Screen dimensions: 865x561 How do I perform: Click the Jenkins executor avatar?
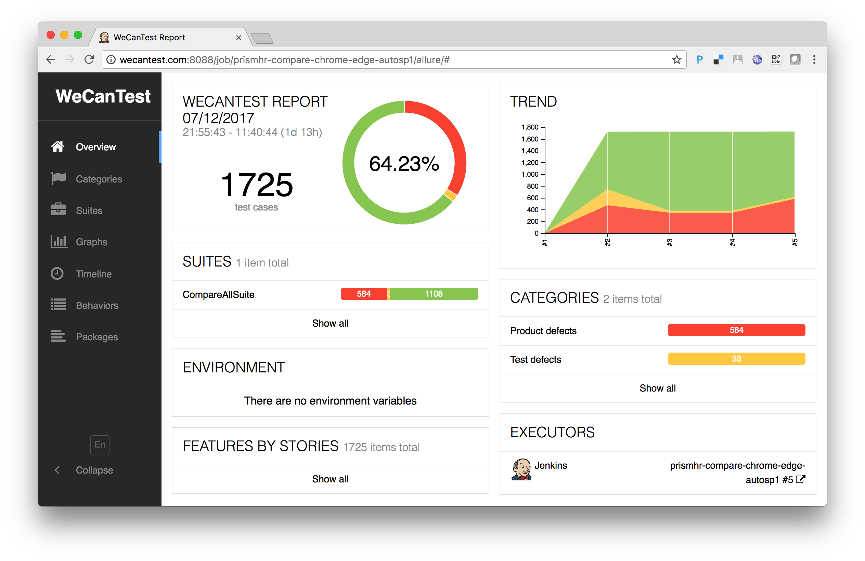click(x=521, y=469)
